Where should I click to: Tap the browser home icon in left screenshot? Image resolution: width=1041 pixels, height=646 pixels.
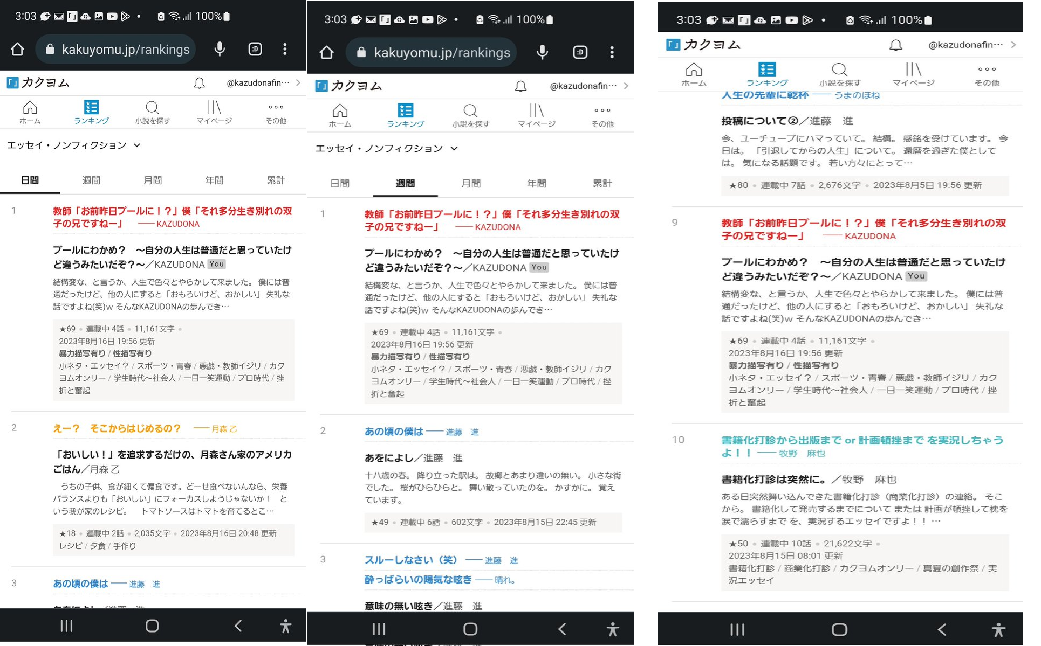pyautogui.click(x=17, y=50)
